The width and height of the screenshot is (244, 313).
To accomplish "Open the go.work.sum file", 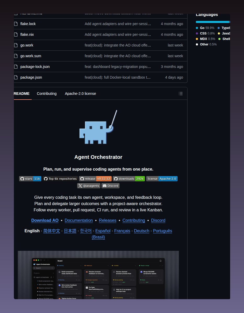I will click(31, 56).
